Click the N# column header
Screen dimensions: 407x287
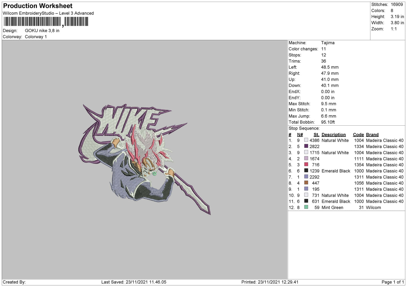pyautogui.click(x=300, y=135)
